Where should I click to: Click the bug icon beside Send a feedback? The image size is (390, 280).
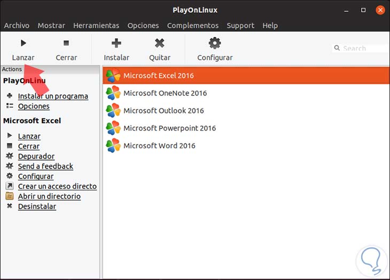point(10,165)
